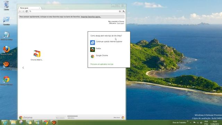222x125 pixels.
Task: Reload the page with the refresh icon
Action: (x=26, y=11)
